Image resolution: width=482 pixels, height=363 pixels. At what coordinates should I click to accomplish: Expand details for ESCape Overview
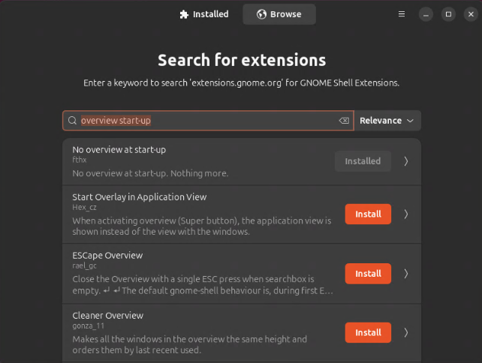406,274
